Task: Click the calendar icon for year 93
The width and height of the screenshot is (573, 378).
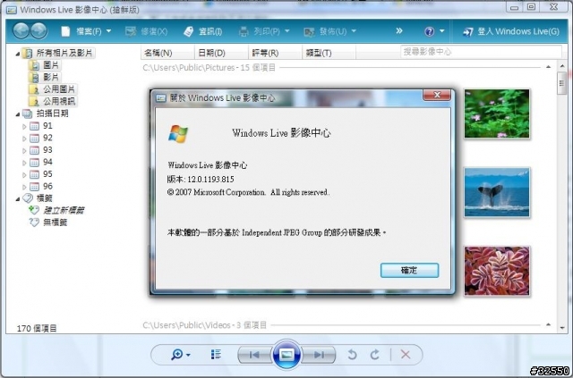Action: [34, 150]
